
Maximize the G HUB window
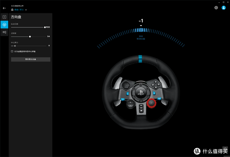223,2
